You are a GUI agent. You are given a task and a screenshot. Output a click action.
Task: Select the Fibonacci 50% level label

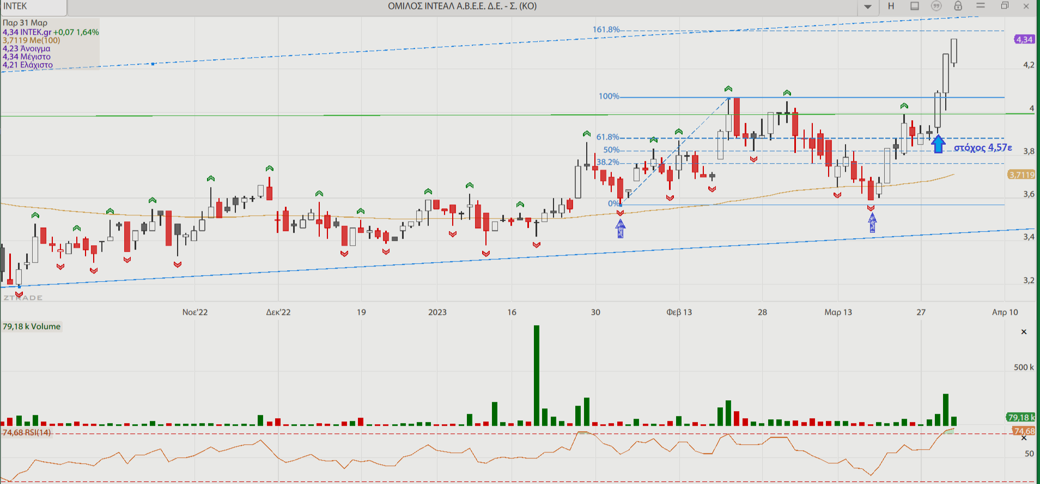pos(611,150)
